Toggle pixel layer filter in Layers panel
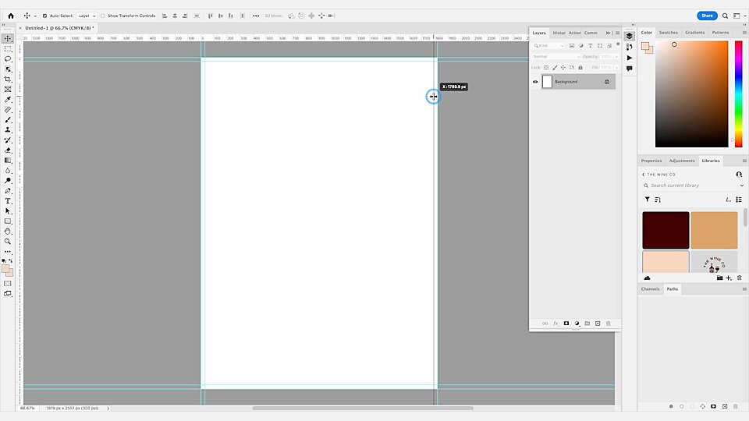 click(572, 46)
